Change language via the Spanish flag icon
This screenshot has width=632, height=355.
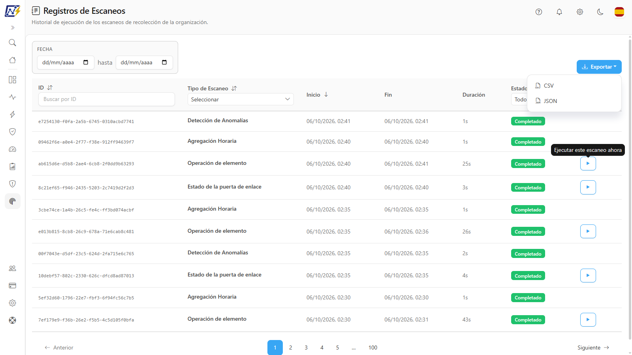tap(619, 12)
